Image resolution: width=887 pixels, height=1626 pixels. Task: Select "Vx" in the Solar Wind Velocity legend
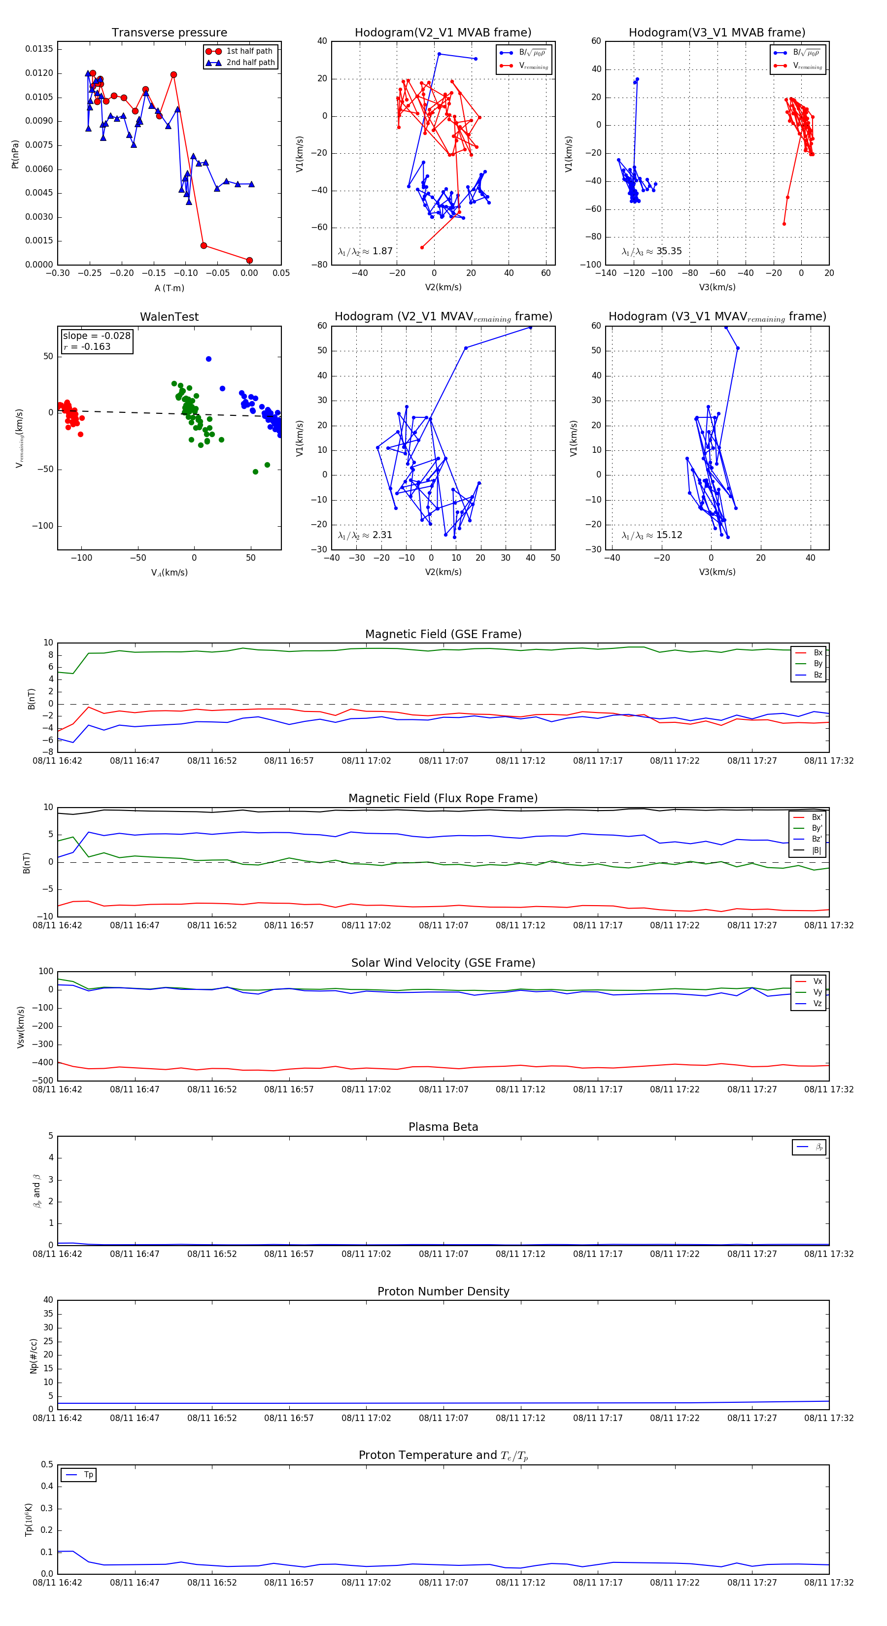(x=809, y=982)
